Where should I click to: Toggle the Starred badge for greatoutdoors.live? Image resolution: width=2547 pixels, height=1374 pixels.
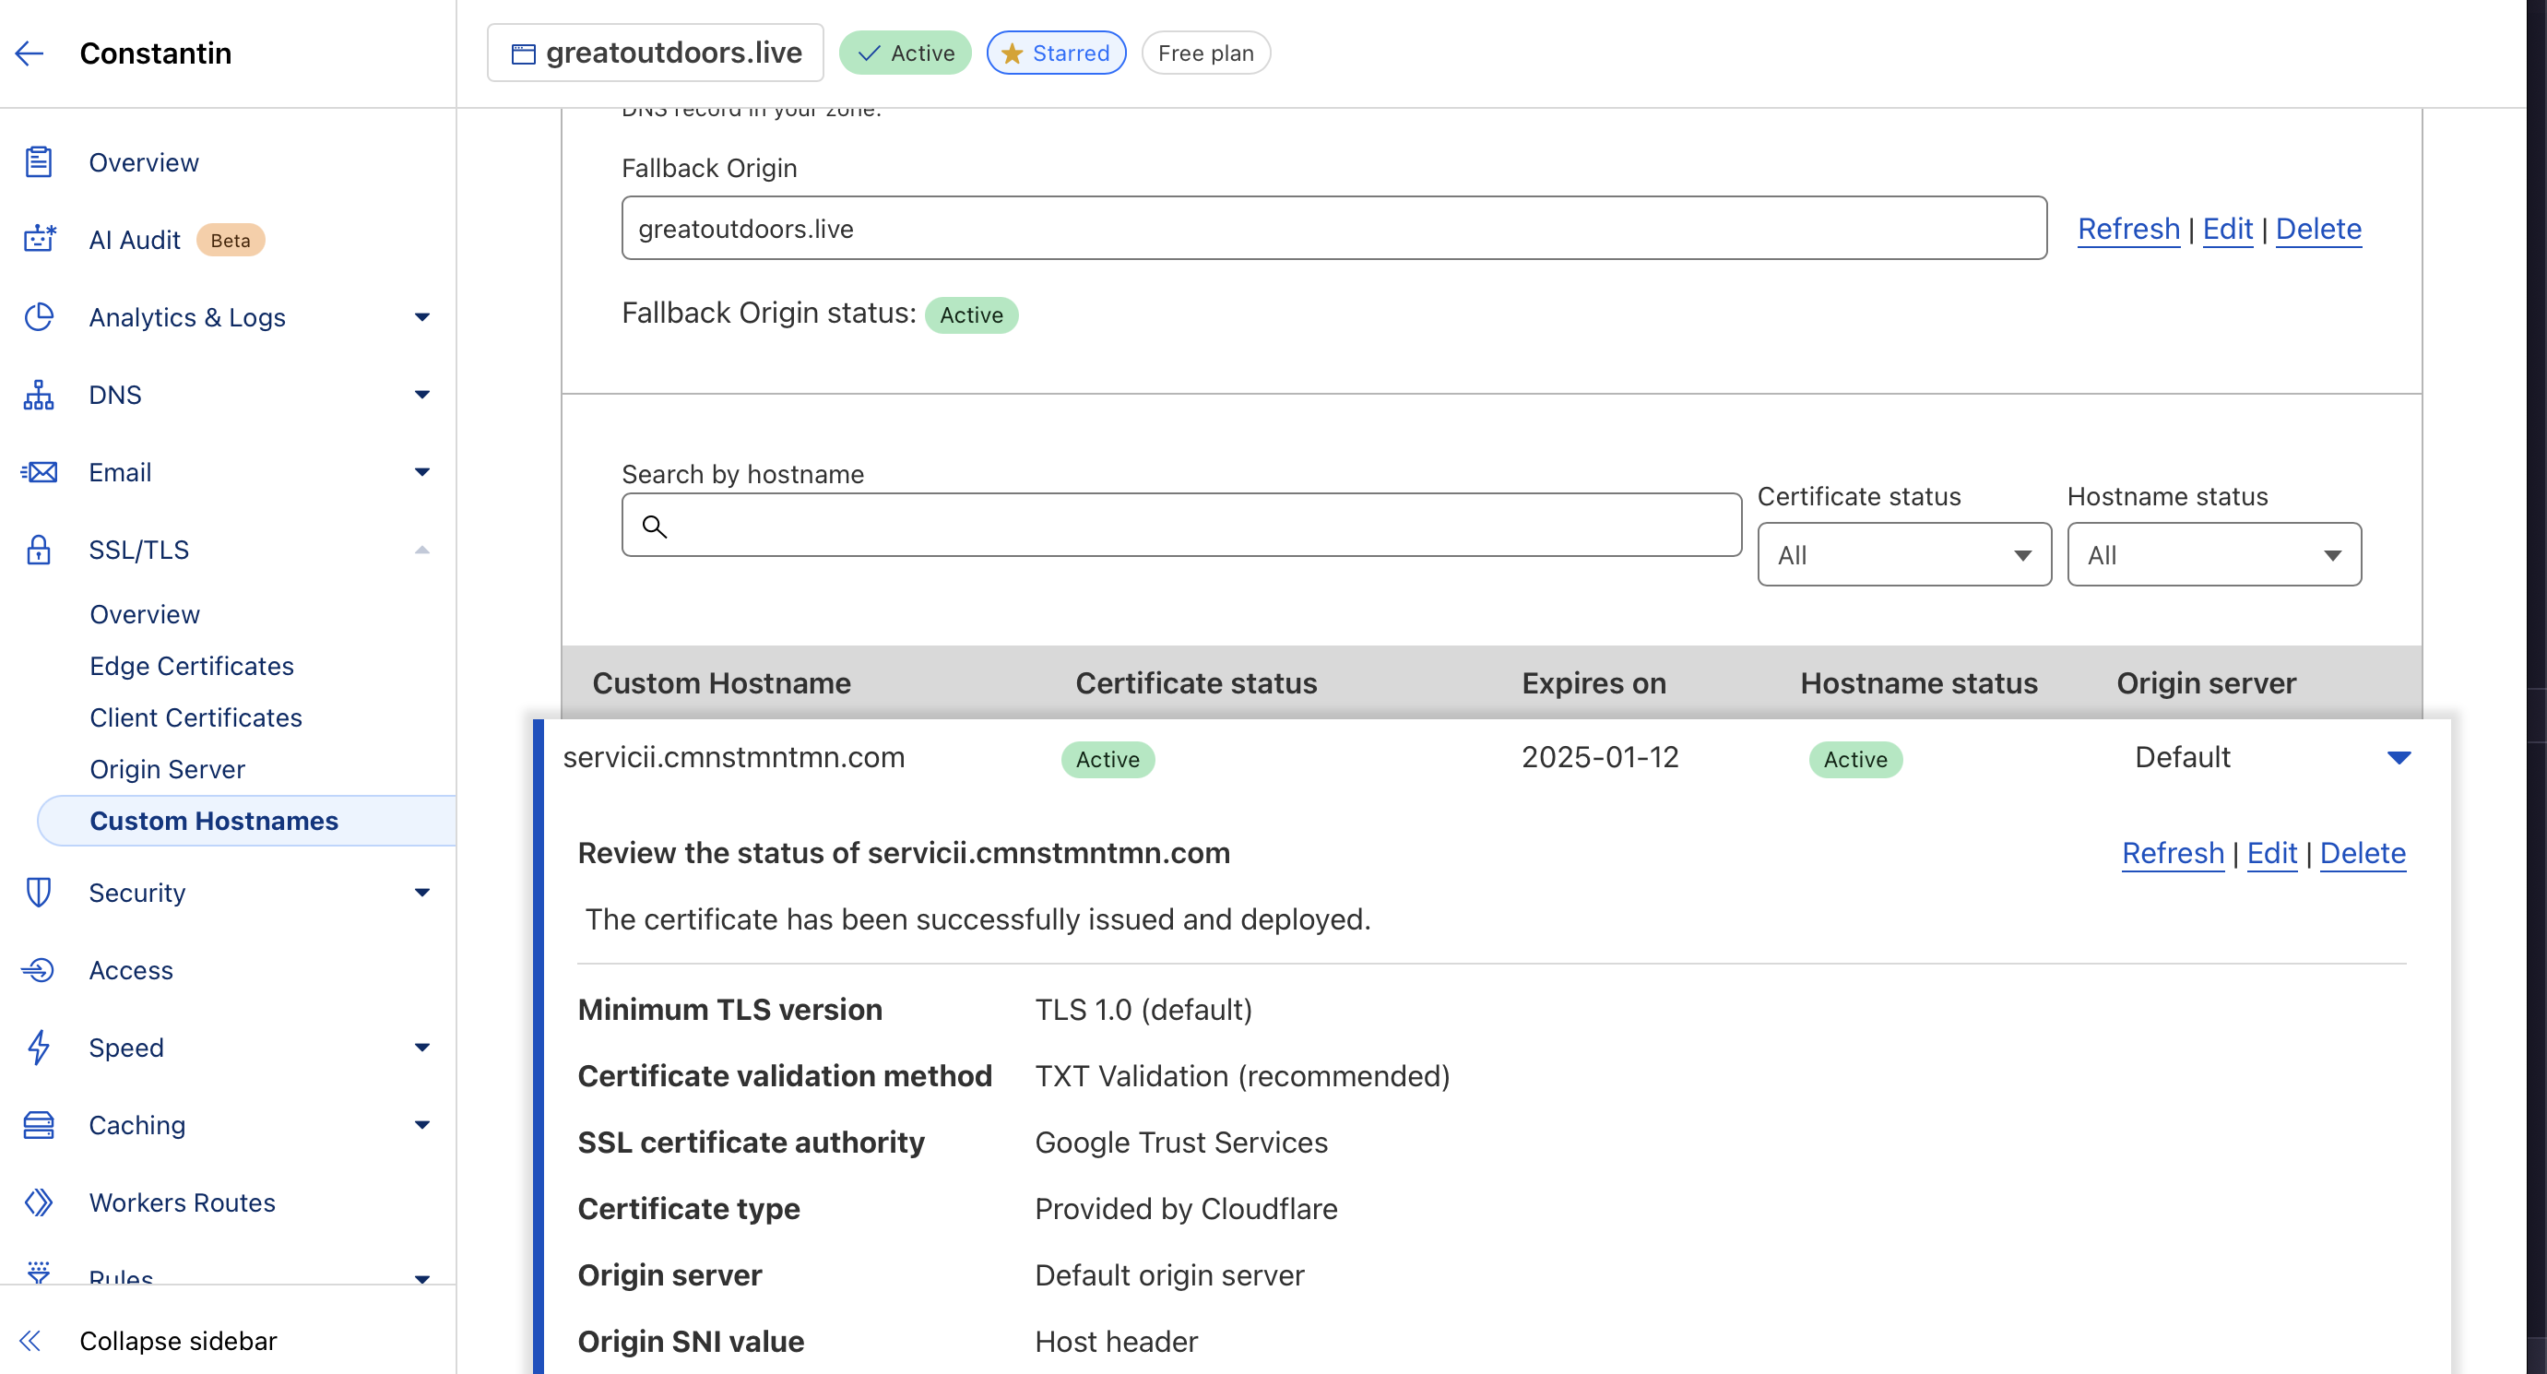pos(1055,53)
